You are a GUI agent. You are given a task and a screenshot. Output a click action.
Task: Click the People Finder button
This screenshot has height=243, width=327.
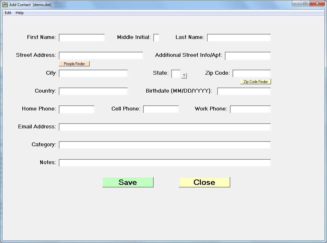tap(74, 64)
